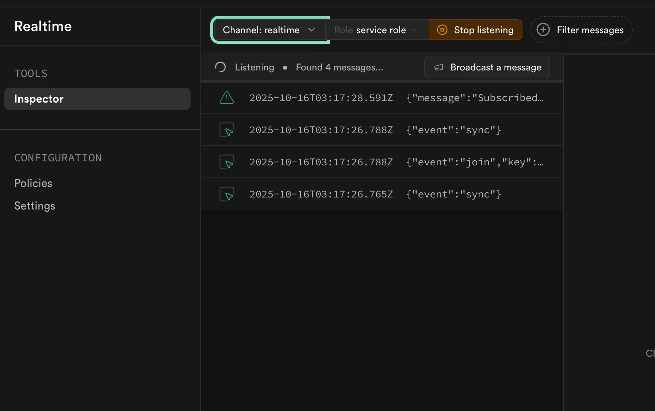This screenshot has width=655, height=411.
Task: Click the warning triangle icon on the Subscribed message
Action: click(x=227, y=98)
